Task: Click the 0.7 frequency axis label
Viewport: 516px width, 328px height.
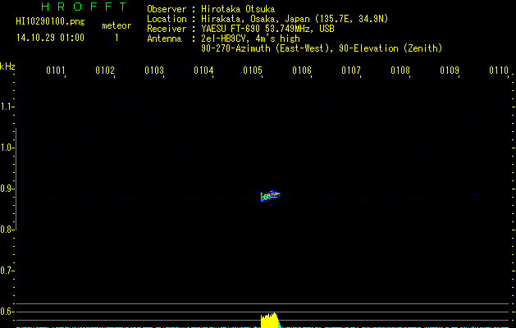Action: (x=7, y=271)
